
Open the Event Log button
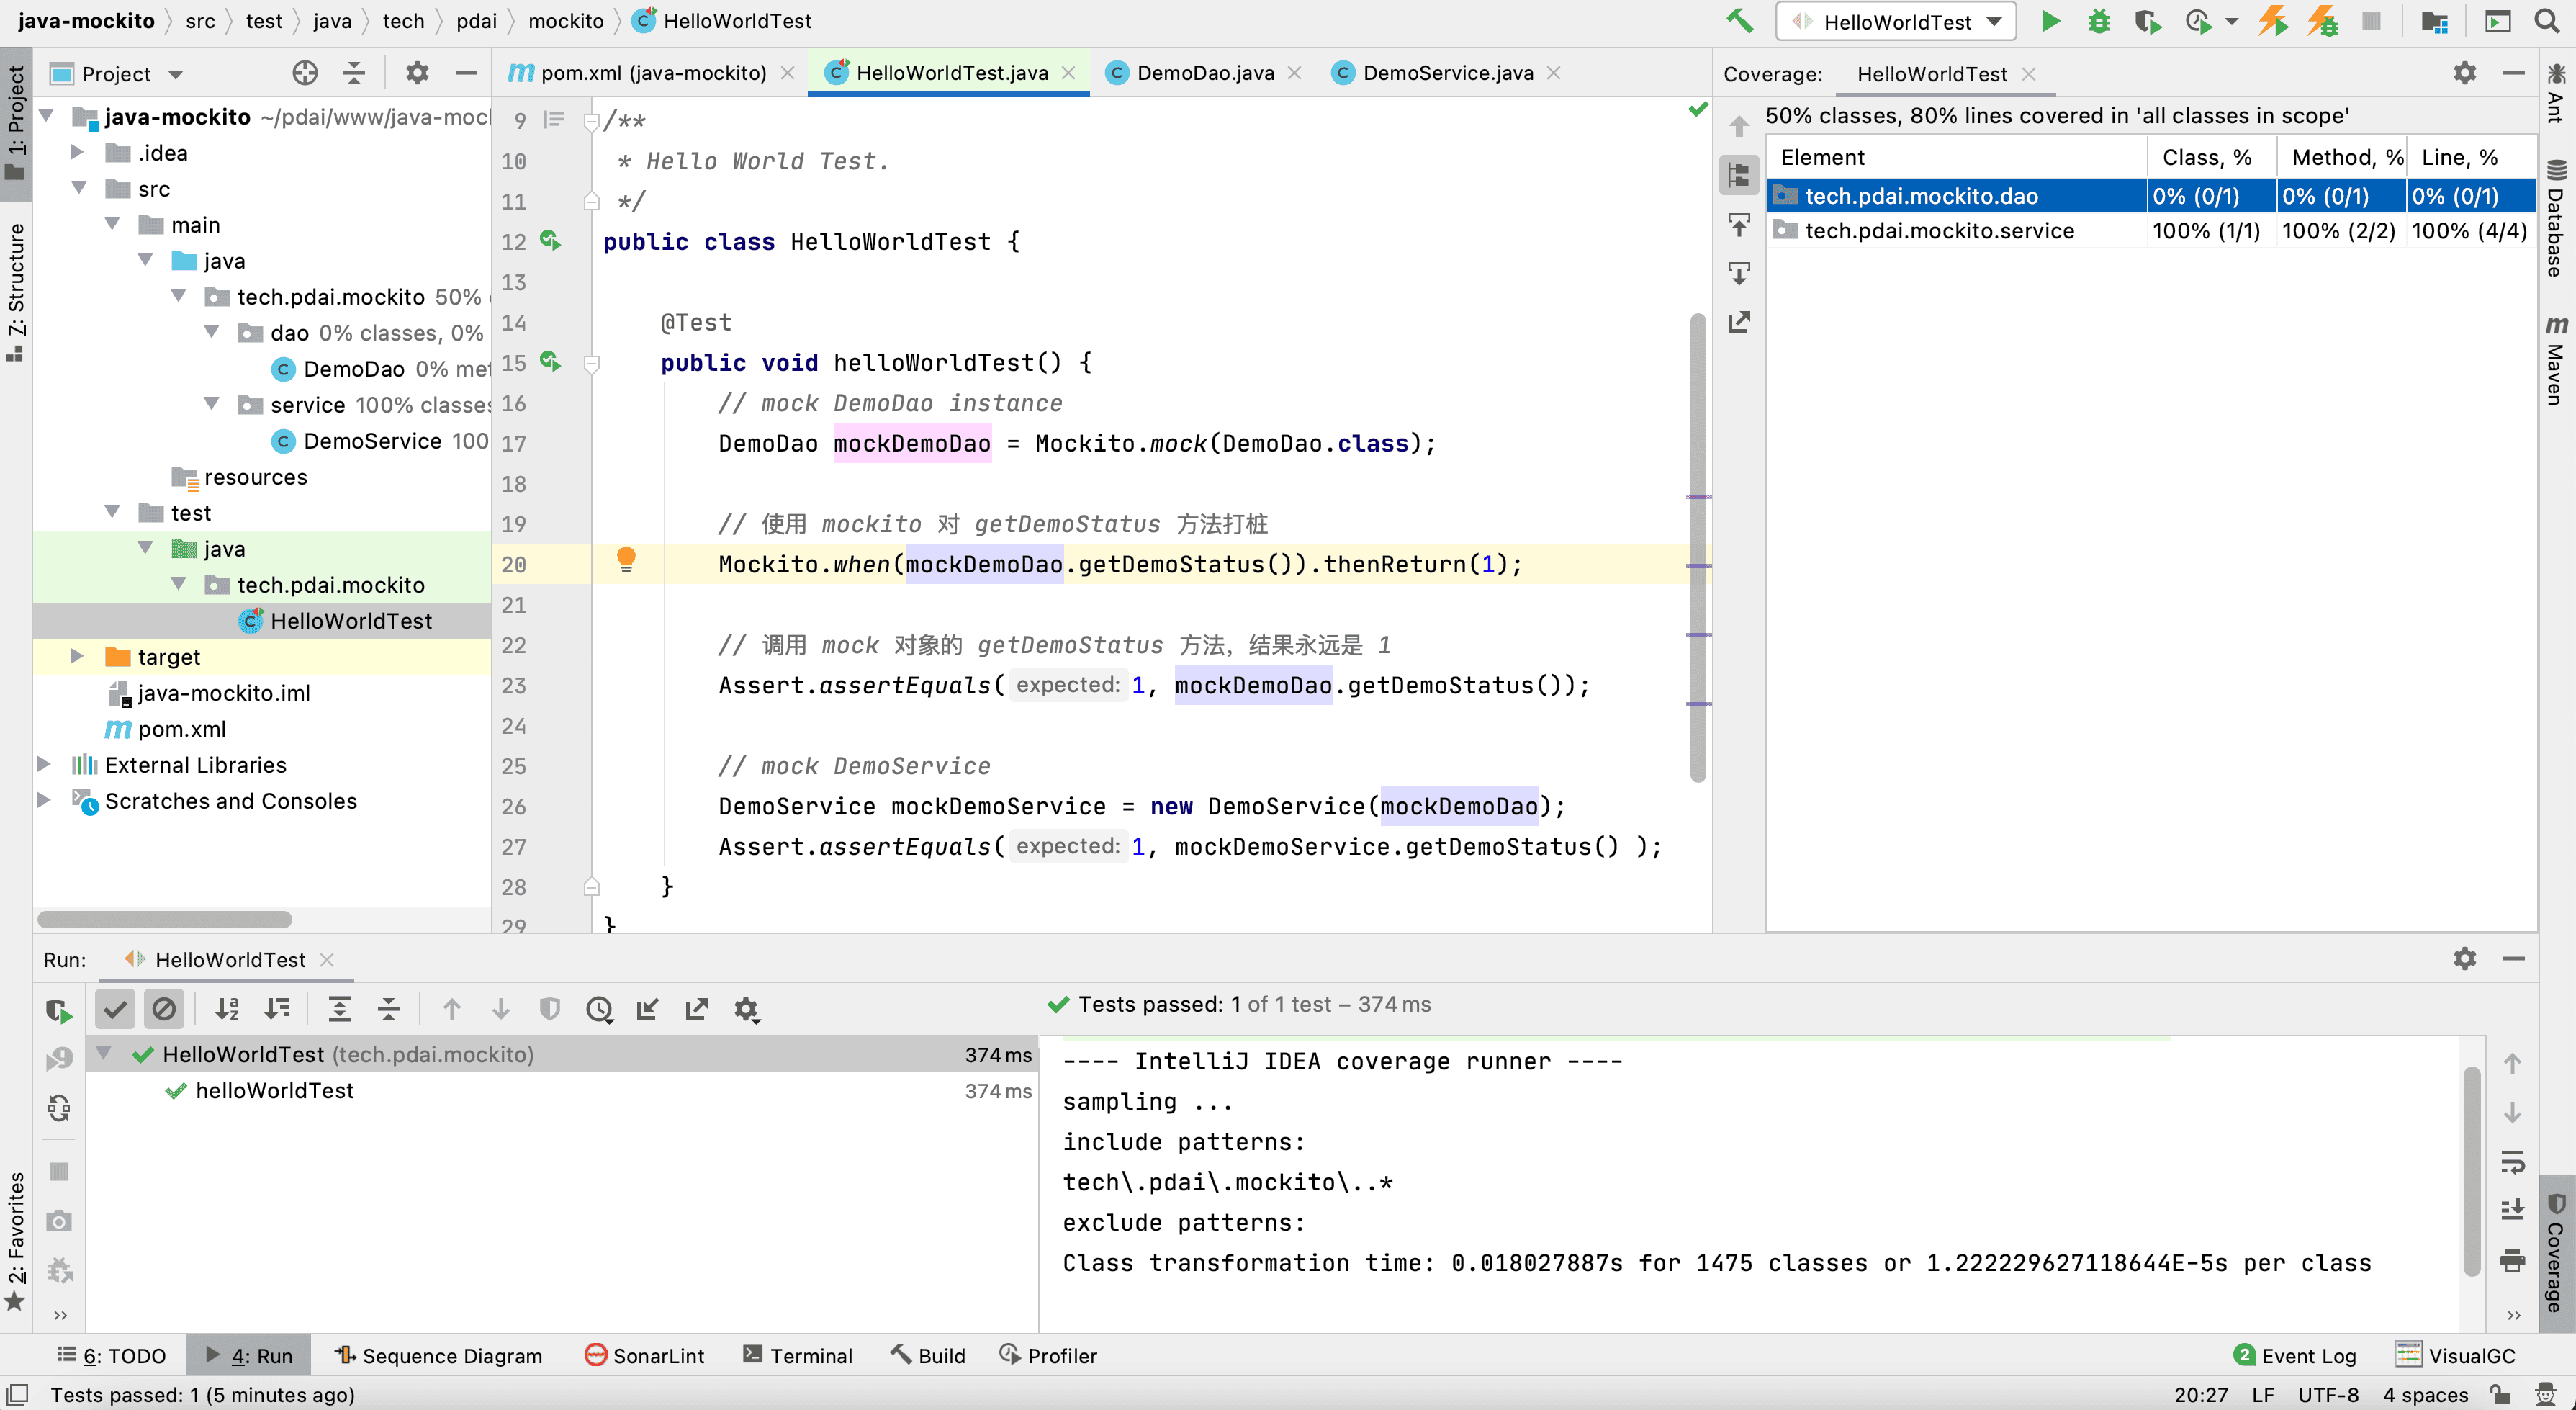point(2294,1355)
